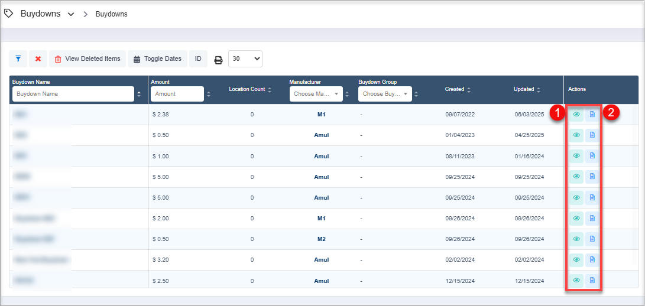645x306 pixels.
Task: Open the Buydowns header menu chevron
Action: pyautogui.click(x=71, y=14)
